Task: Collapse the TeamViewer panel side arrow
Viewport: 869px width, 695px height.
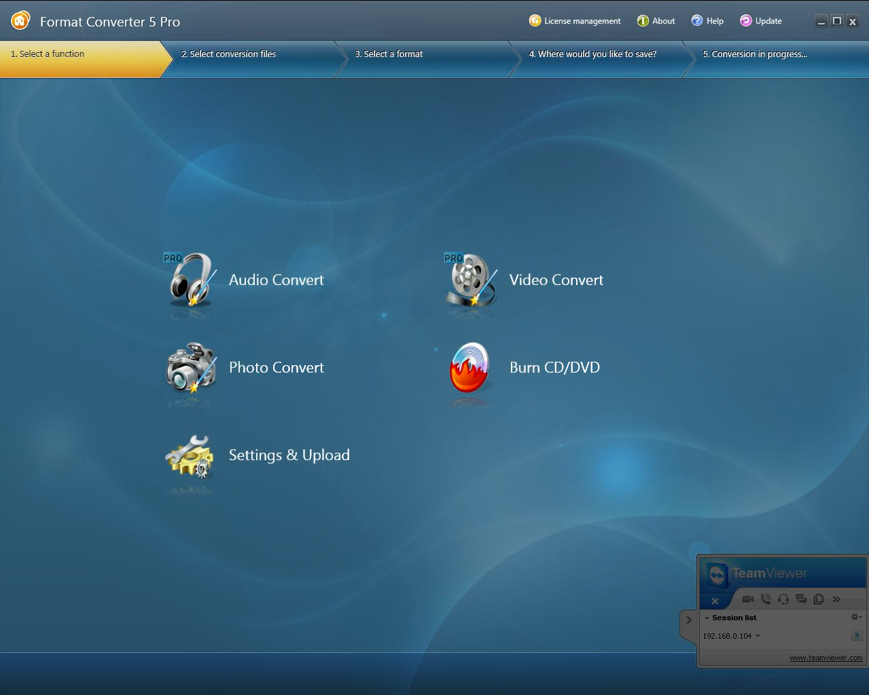Action: point(688,620)
